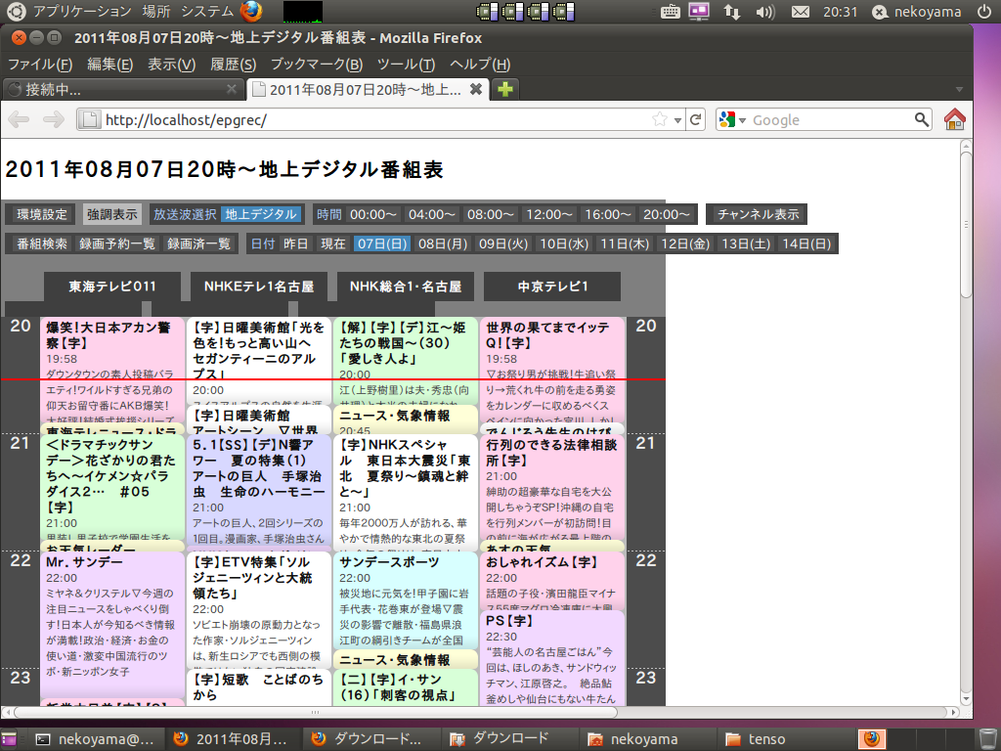Viewport: 1001px width, 751px height.
Task: Switch to the 接続中... tab
Action: [117, 89]
